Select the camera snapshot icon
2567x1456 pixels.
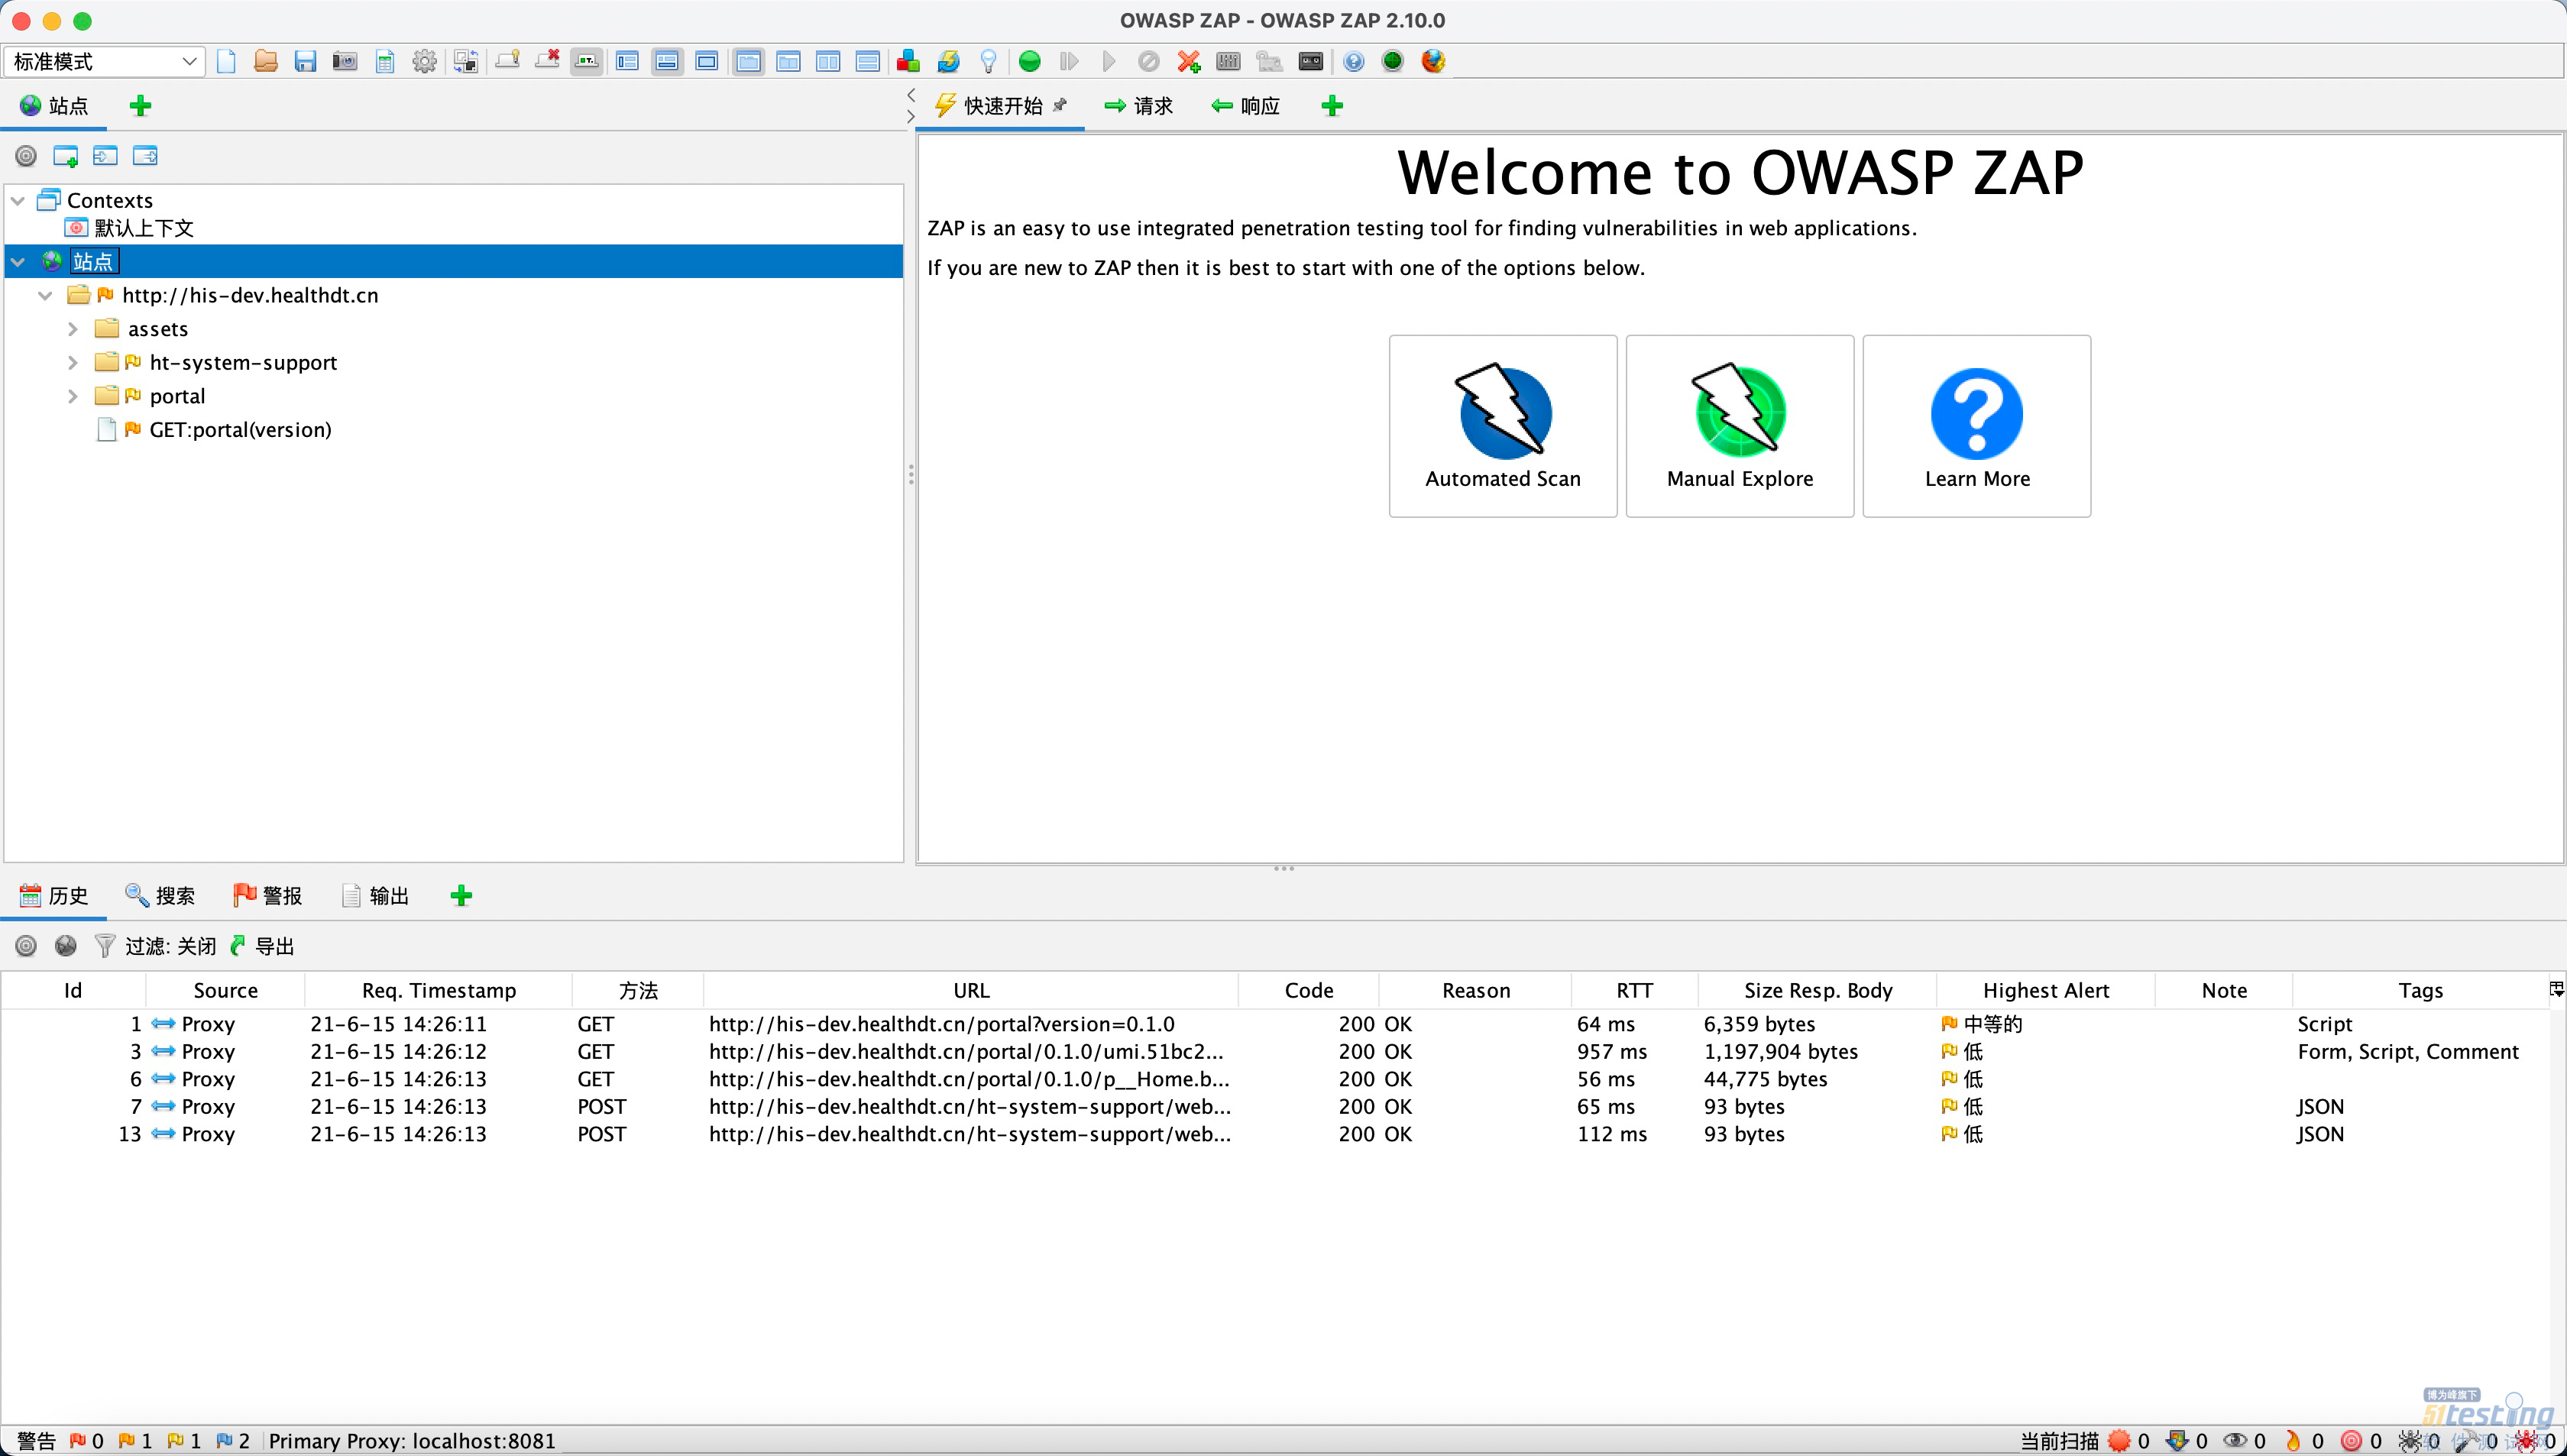(x=344, y=61)
